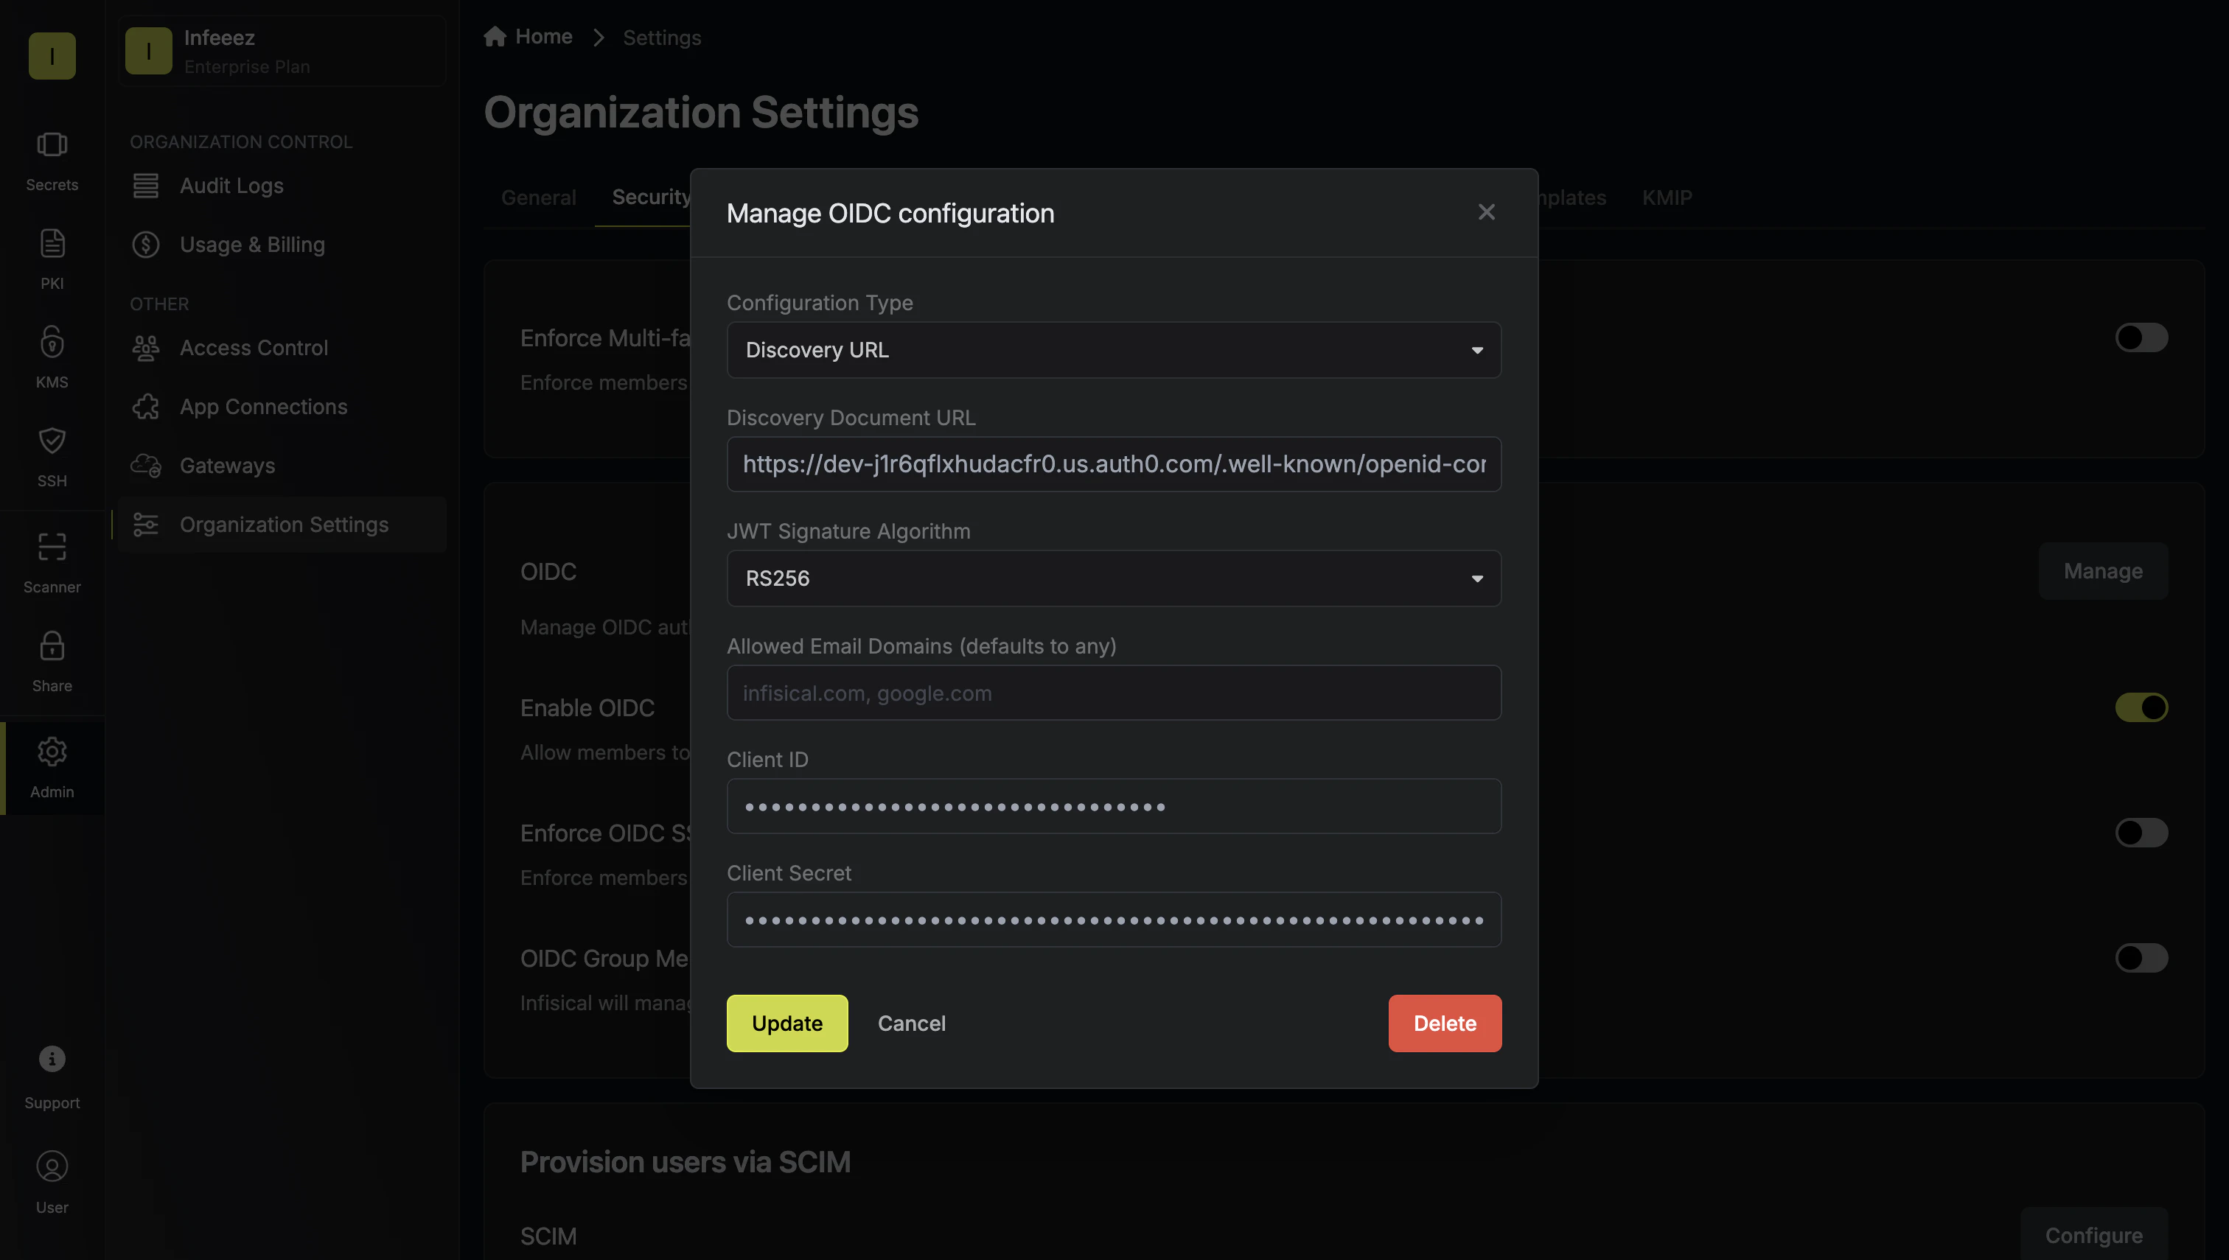This screenshot has height=1260, width=2229.
Task: Click the Client ID field
Action: [x=1114, y=805]
